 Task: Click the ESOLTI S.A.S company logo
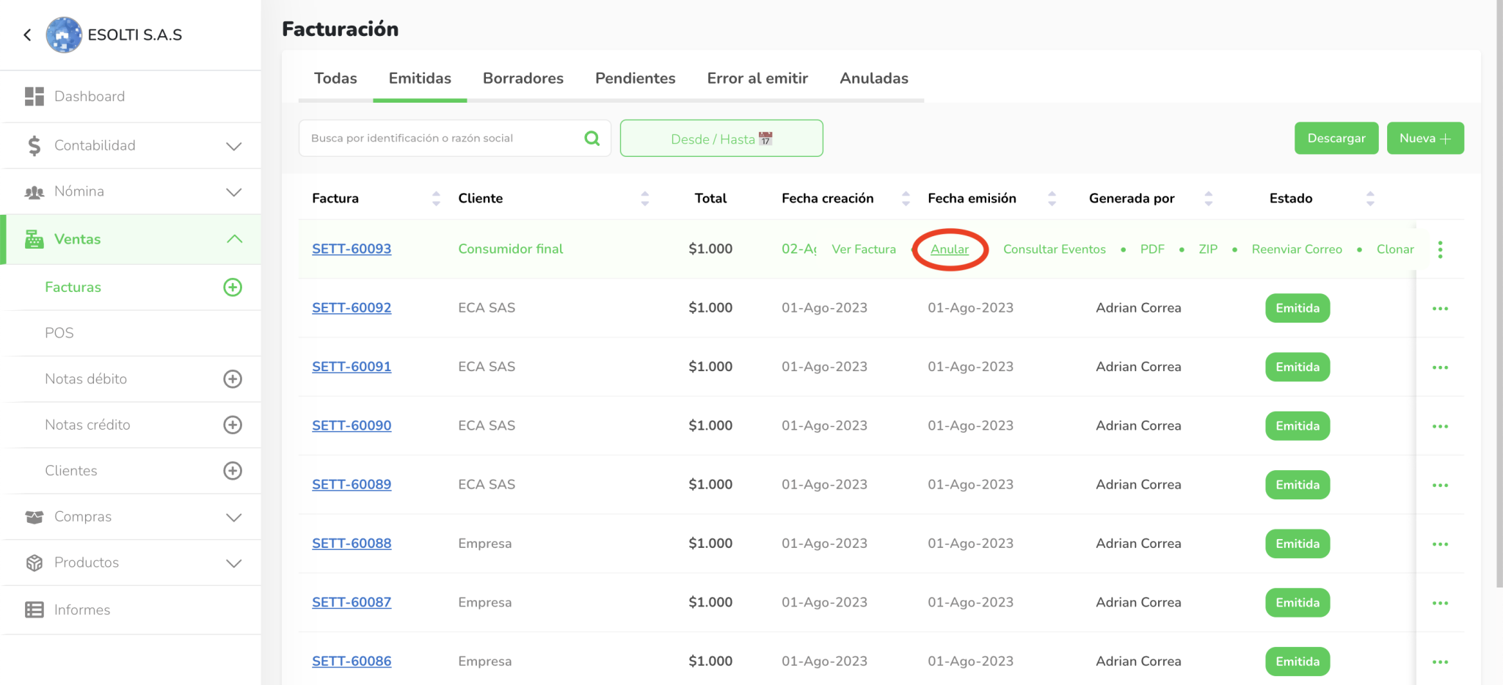tap(64, 34)
